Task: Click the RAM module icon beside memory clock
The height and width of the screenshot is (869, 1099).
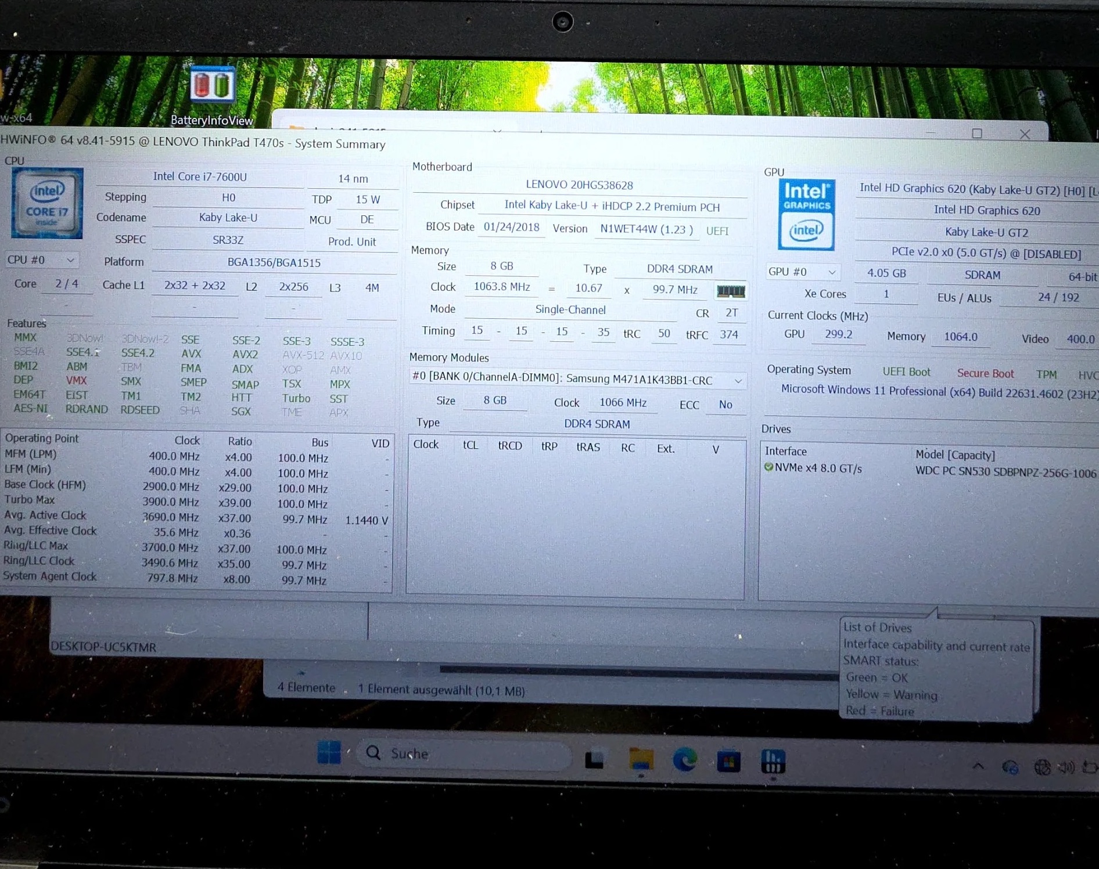Action: point(731,291)
